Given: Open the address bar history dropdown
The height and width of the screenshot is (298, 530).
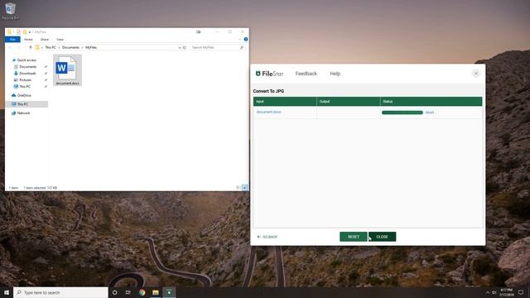Looking at the screenshot, I should pyautogui.click(x=180, y=48).
